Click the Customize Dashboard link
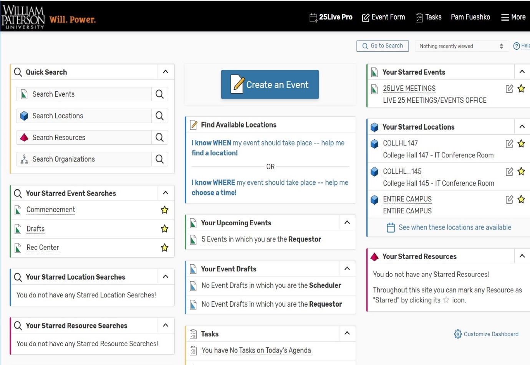Screen dimensions: 530x365 coord(491,334)
